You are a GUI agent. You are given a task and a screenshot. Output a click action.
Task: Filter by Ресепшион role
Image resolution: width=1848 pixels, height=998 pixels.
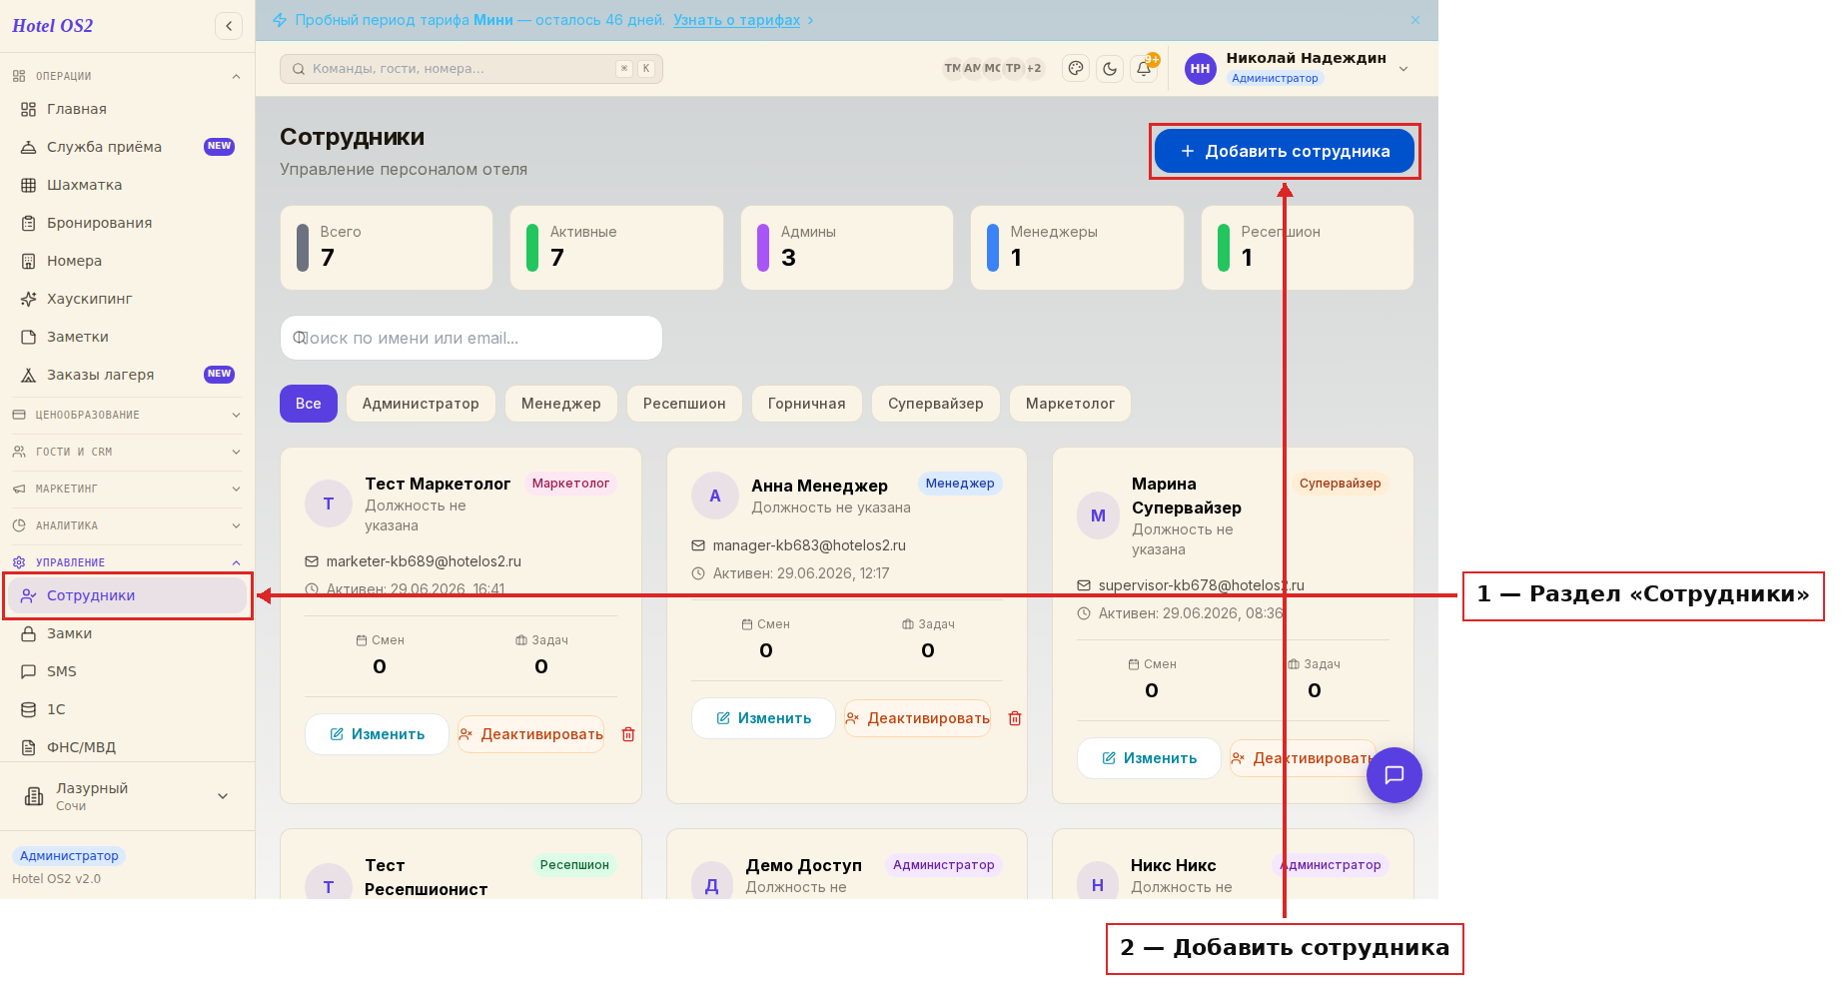tap(684, 404)
